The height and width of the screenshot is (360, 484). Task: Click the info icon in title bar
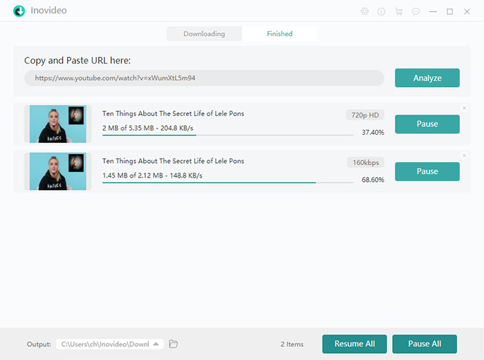tap(381, 12)
